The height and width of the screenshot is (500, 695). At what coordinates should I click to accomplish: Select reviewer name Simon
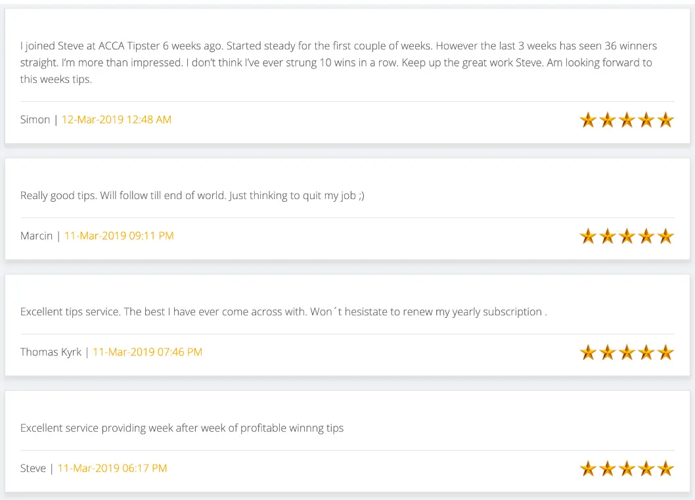35,120
